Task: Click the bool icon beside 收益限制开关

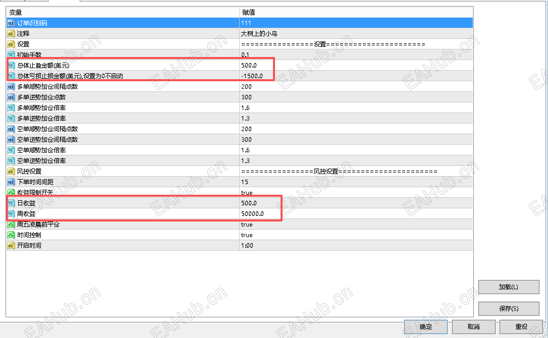Action: [x=11, y=193]
